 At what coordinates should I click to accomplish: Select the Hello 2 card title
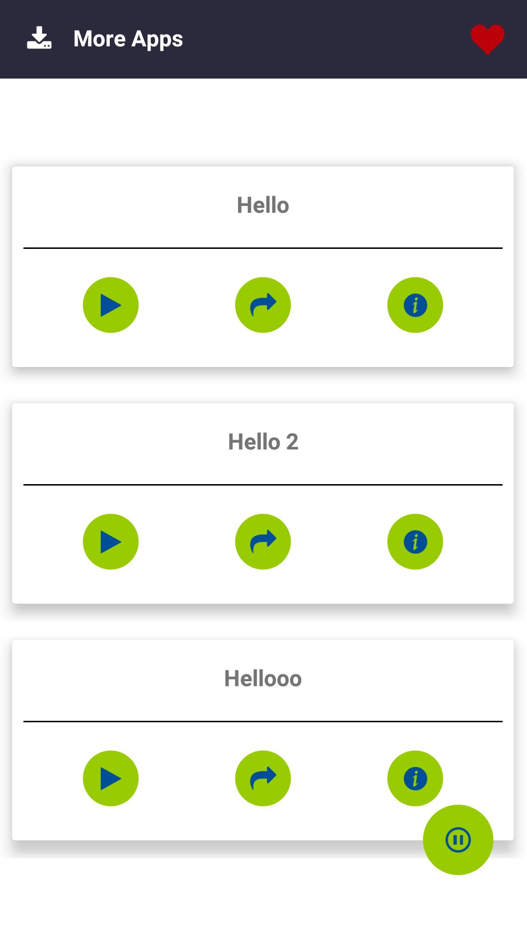[263, 442]
